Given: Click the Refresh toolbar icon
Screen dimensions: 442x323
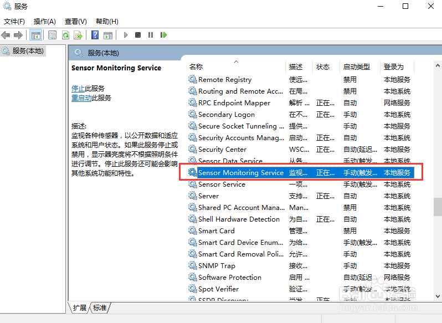Looking at the screenshot, I should point(65,35).
